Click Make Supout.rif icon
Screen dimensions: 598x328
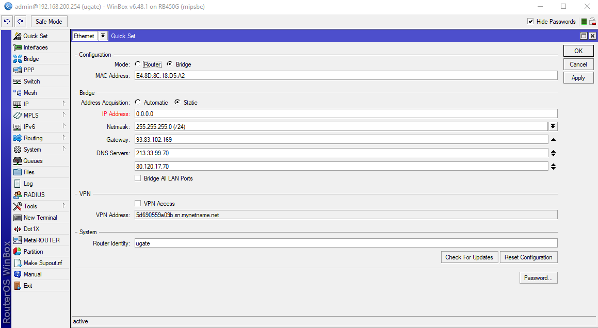click(x=18, y=263)
